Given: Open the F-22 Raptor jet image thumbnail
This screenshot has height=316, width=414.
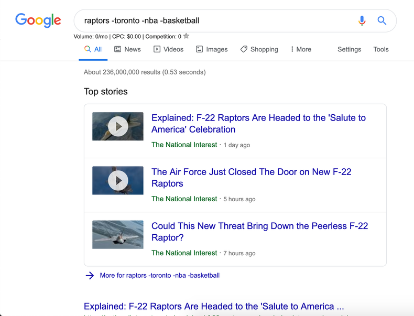Looking at the screenshot, I should [x=118, y=234].
